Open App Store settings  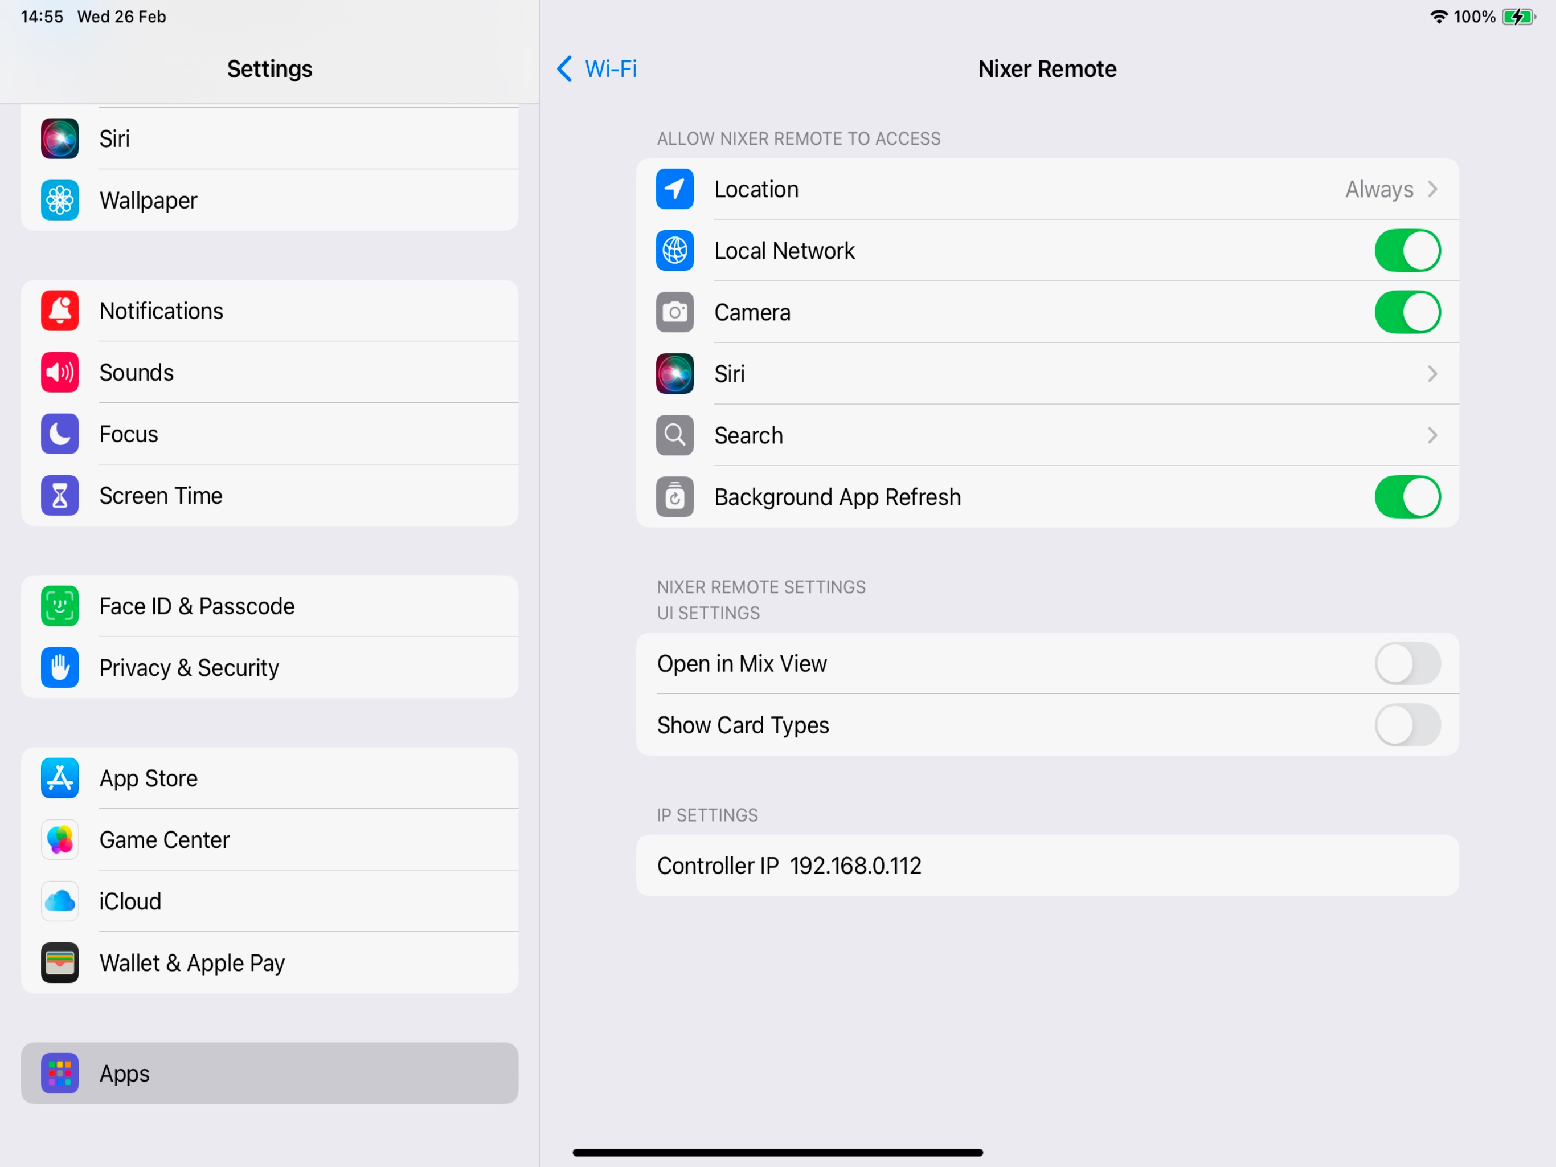[x=269, y=778]
